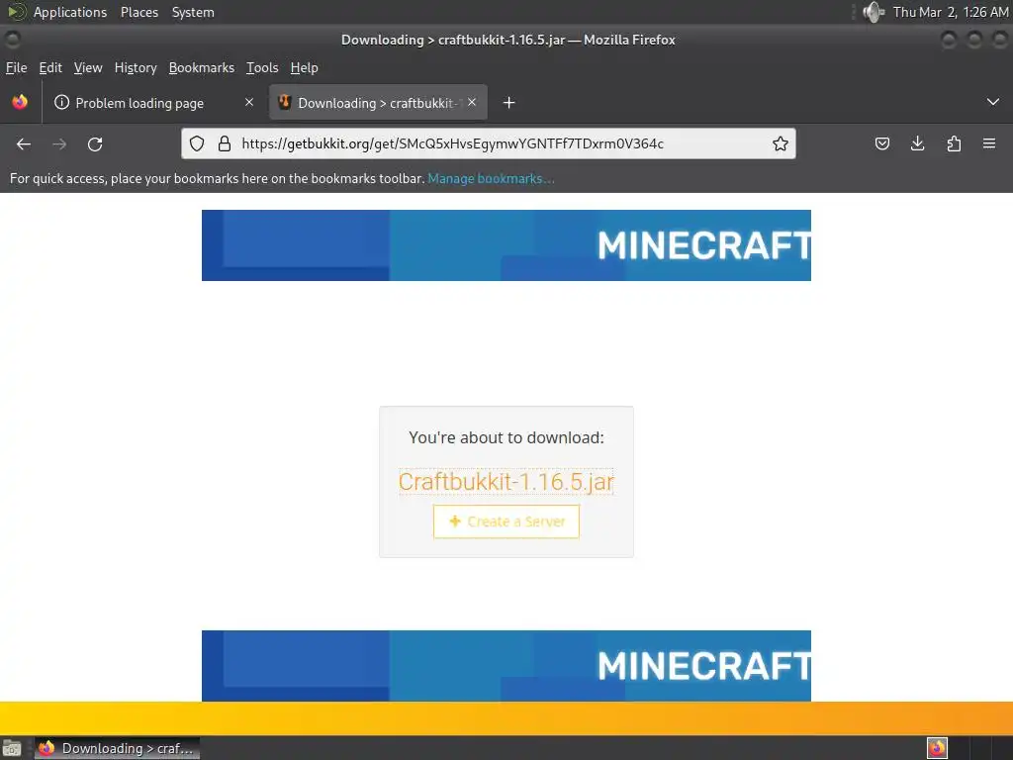Open a new tab with plus button
This screenshot has height=760, width=1013.
click(509, 103)
